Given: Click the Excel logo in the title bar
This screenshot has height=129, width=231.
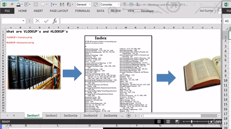Looking at the screenshot, I should pyautogui.click(x=4, y=4).
